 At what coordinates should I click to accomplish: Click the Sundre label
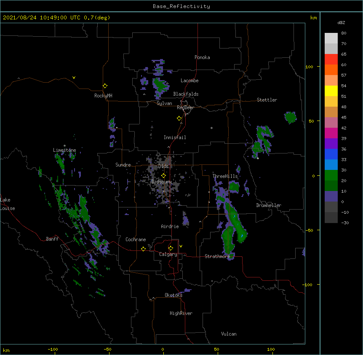pyautogui.click(x=123, y=165)
